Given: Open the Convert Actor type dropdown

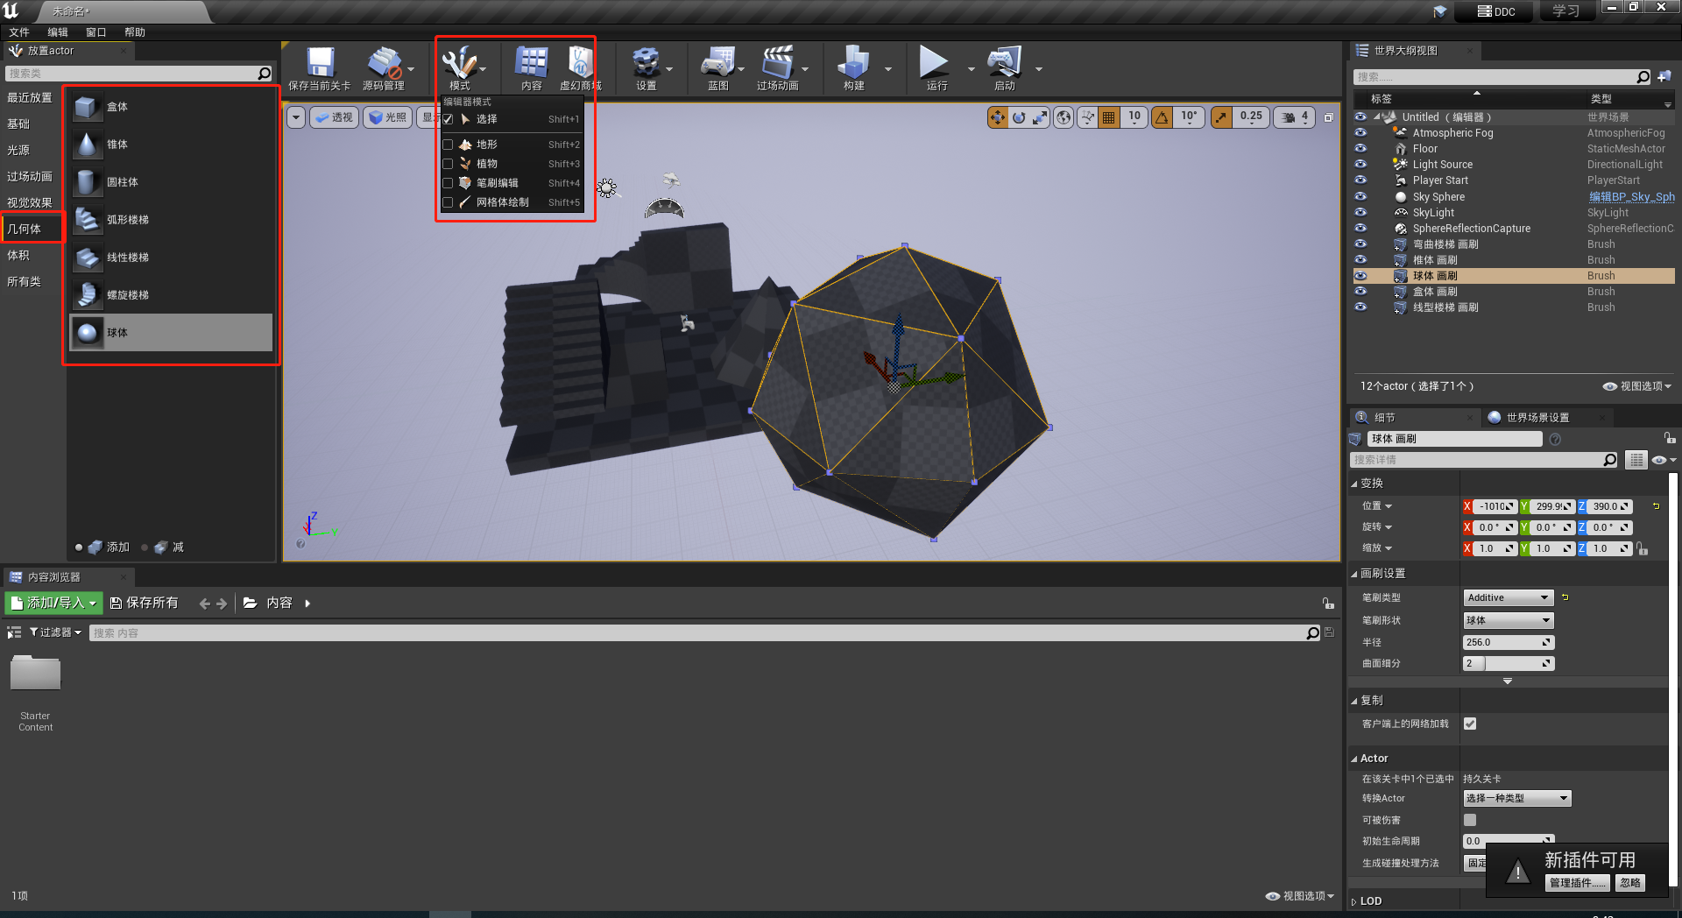Looking at the screenshot, I should (x=1517, y=798).
